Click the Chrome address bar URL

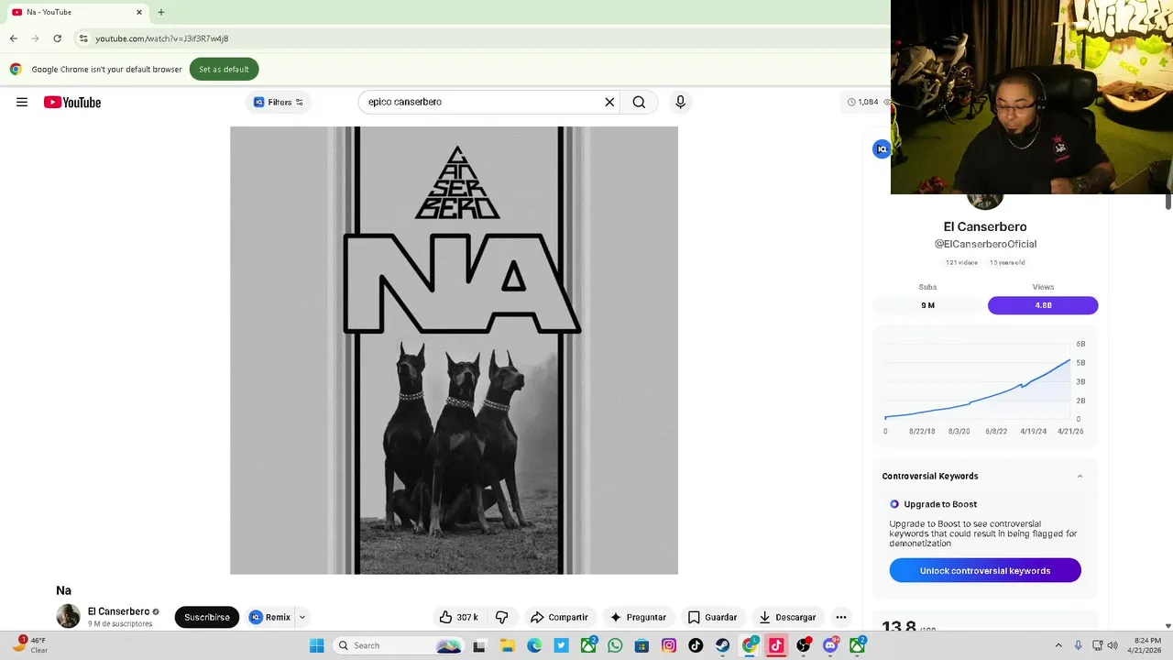click(x=162, y=38)
